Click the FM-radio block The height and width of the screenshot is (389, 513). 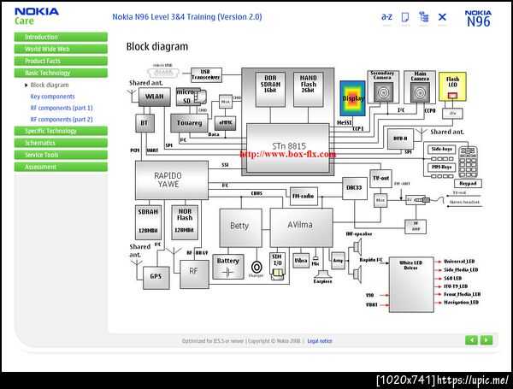click(304, 196)
